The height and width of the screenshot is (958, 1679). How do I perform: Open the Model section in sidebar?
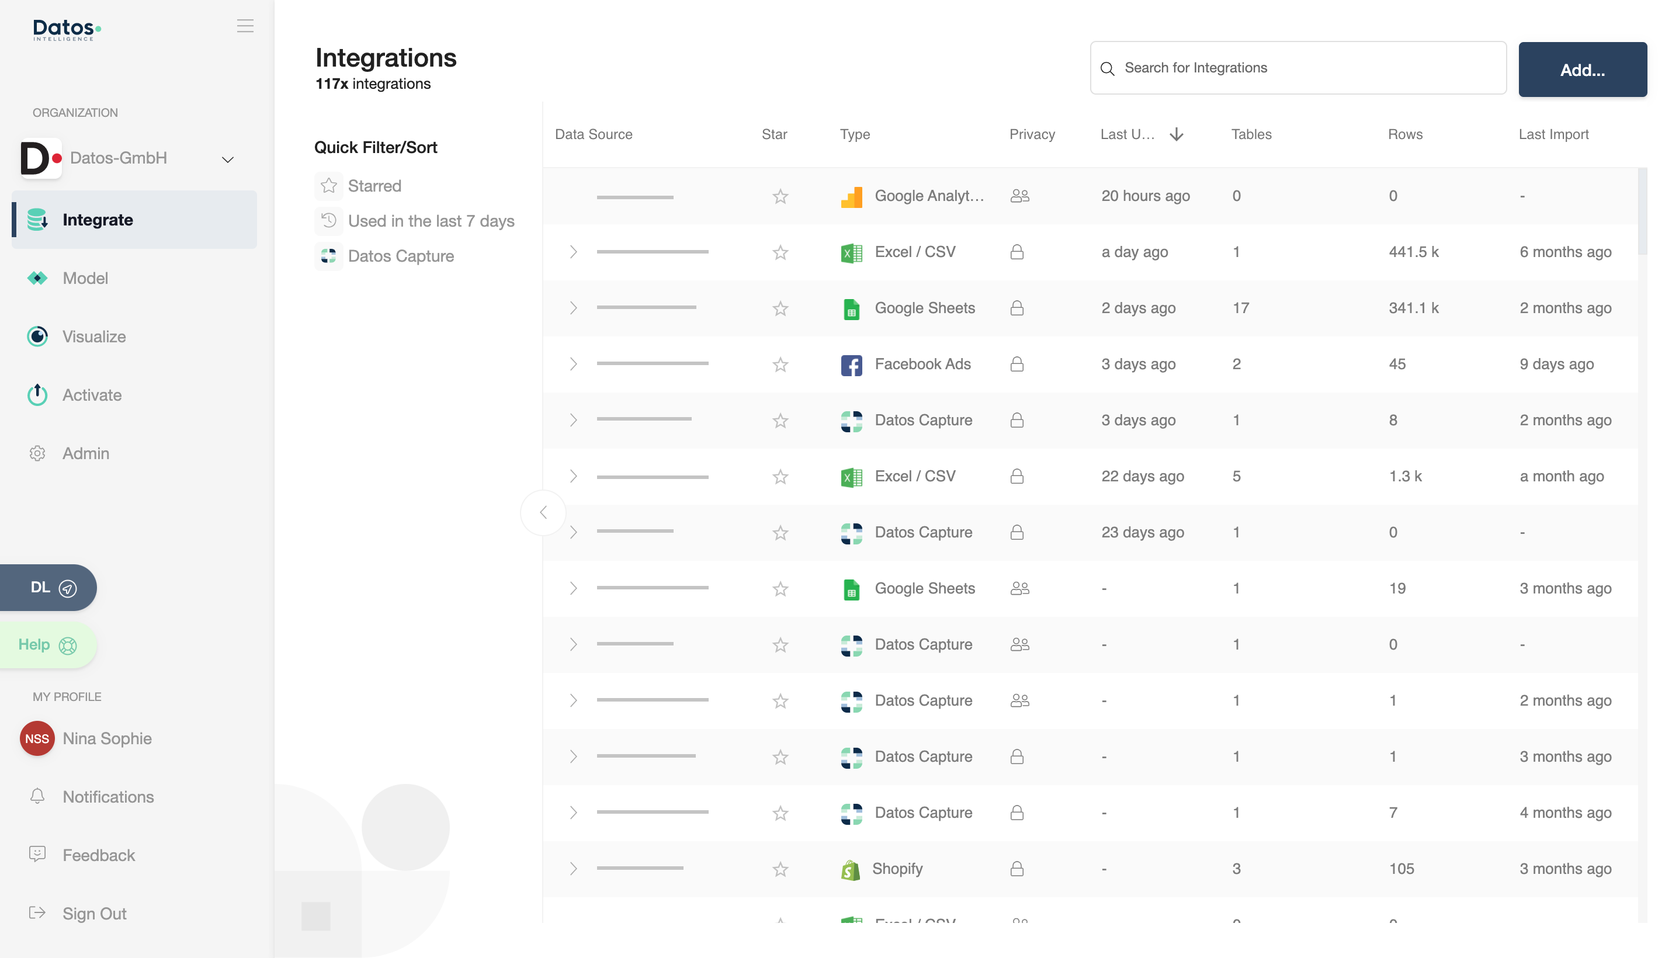pos(85,278)
